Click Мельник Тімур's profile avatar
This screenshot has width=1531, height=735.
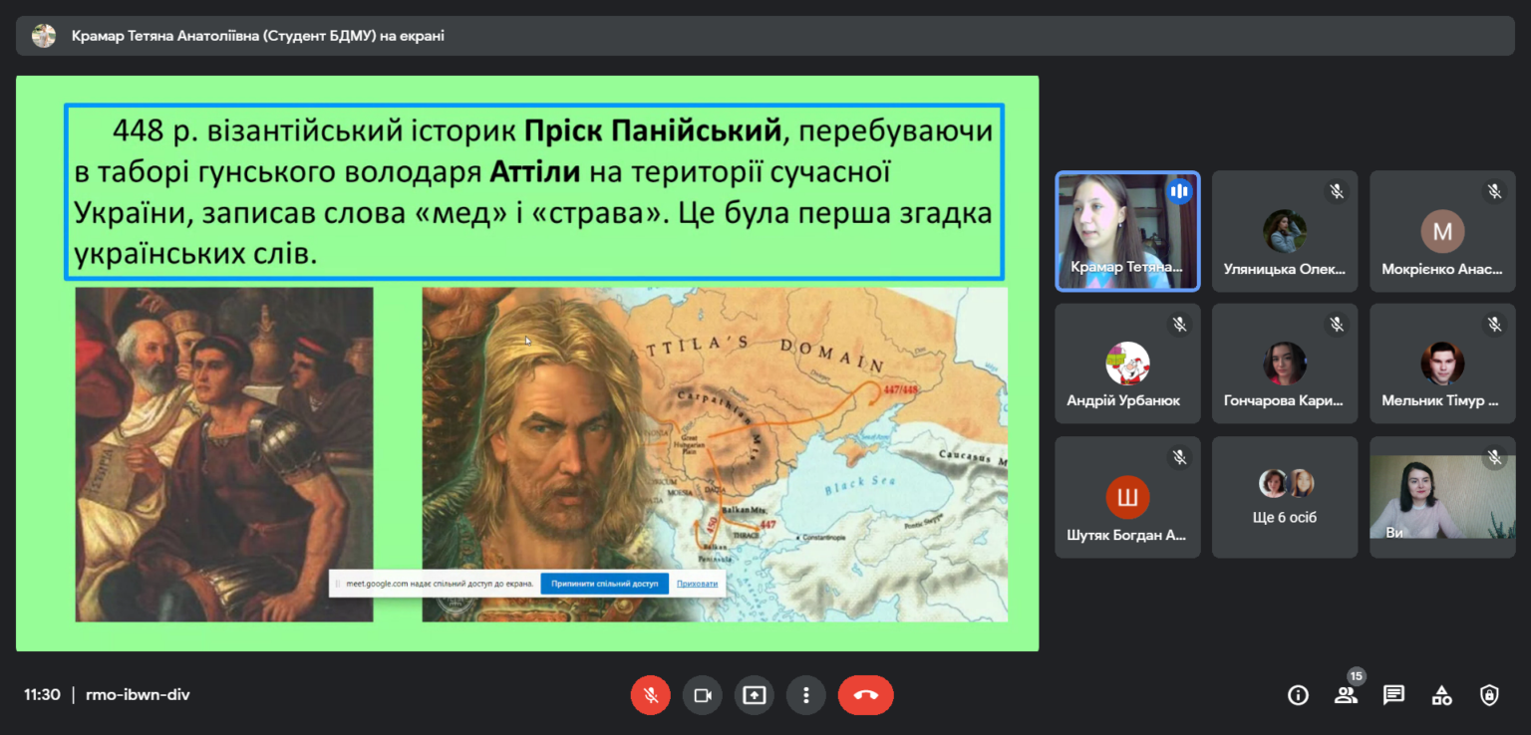(1442, 364)
